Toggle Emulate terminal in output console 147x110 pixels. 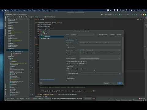click(x=67, y=69)
